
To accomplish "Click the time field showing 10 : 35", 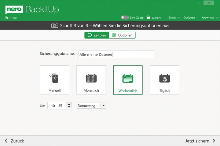I will click(57, 106).
